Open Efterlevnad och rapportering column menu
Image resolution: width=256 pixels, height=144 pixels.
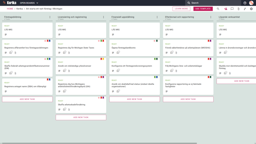pos(211,17)
